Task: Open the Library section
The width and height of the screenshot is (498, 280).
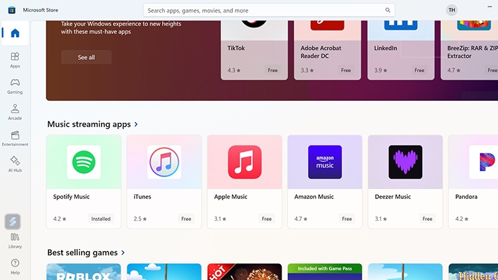Action: tap(15, 241)
